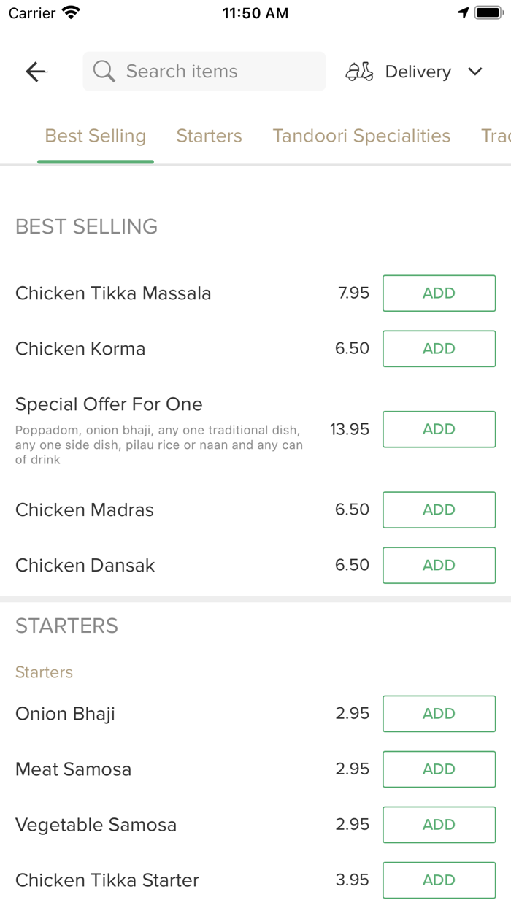Click the search magnifier icon
Viewport: 511px width, 908px height.
(103, 71)
